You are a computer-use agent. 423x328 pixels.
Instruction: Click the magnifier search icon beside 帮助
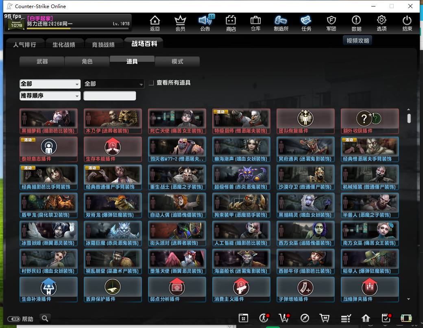pos(45,319)
